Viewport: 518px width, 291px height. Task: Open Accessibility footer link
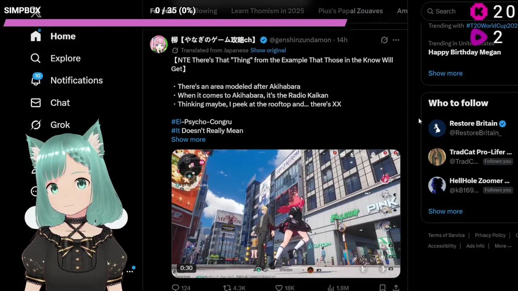pyautogui.click(x=442, y=246)
